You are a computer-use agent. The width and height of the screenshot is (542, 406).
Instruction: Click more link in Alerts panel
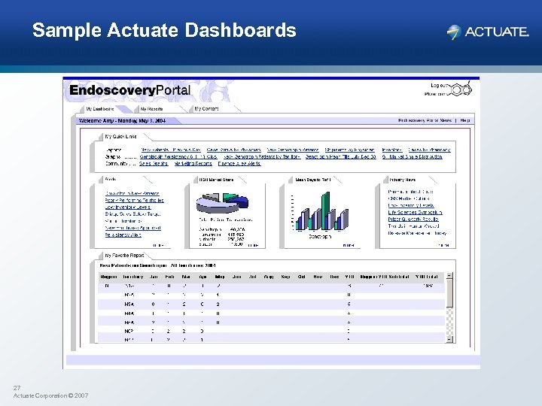(158, 245)
